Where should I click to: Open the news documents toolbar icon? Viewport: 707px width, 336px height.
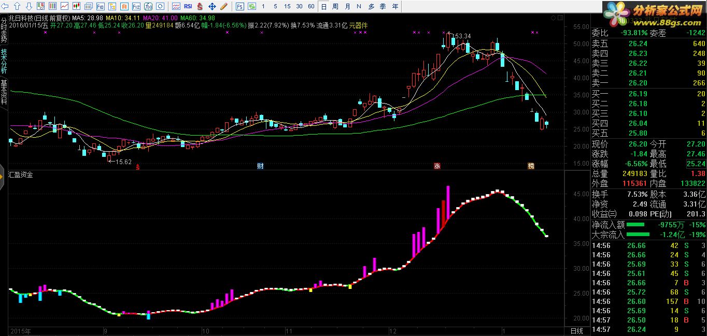[x=89, y=6]
